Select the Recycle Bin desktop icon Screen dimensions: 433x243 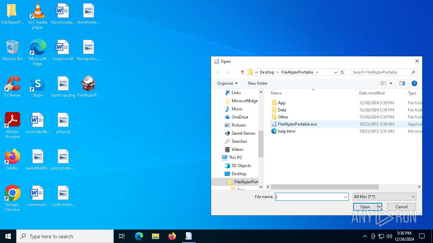point(13,50)
